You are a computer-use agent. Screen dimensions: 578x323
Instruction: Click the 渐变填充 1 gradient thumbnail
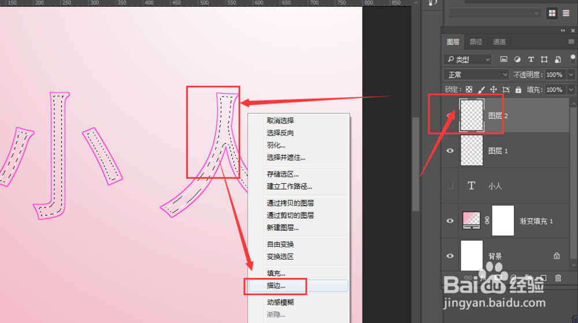(472, 220)
